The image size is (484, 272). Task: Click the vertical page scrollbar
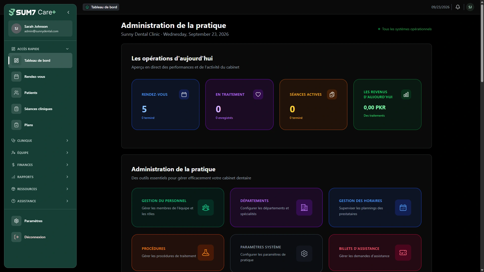point(482,136)
